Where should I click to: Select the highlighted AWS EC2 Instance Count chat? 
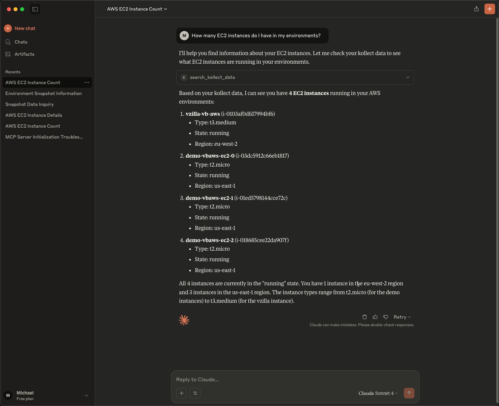(47, 82)
